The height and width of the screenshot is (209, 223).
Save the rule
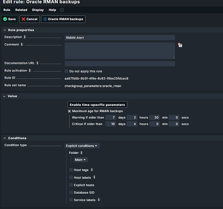point(10,19)
